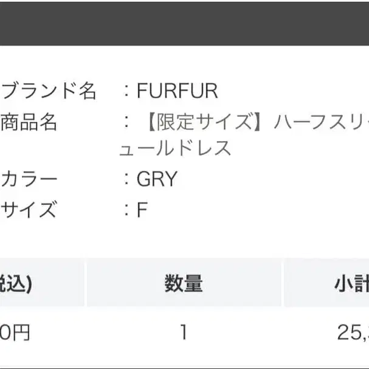
Task: Click the ュールドレス product name line
Action: click(x=175, y=148)
